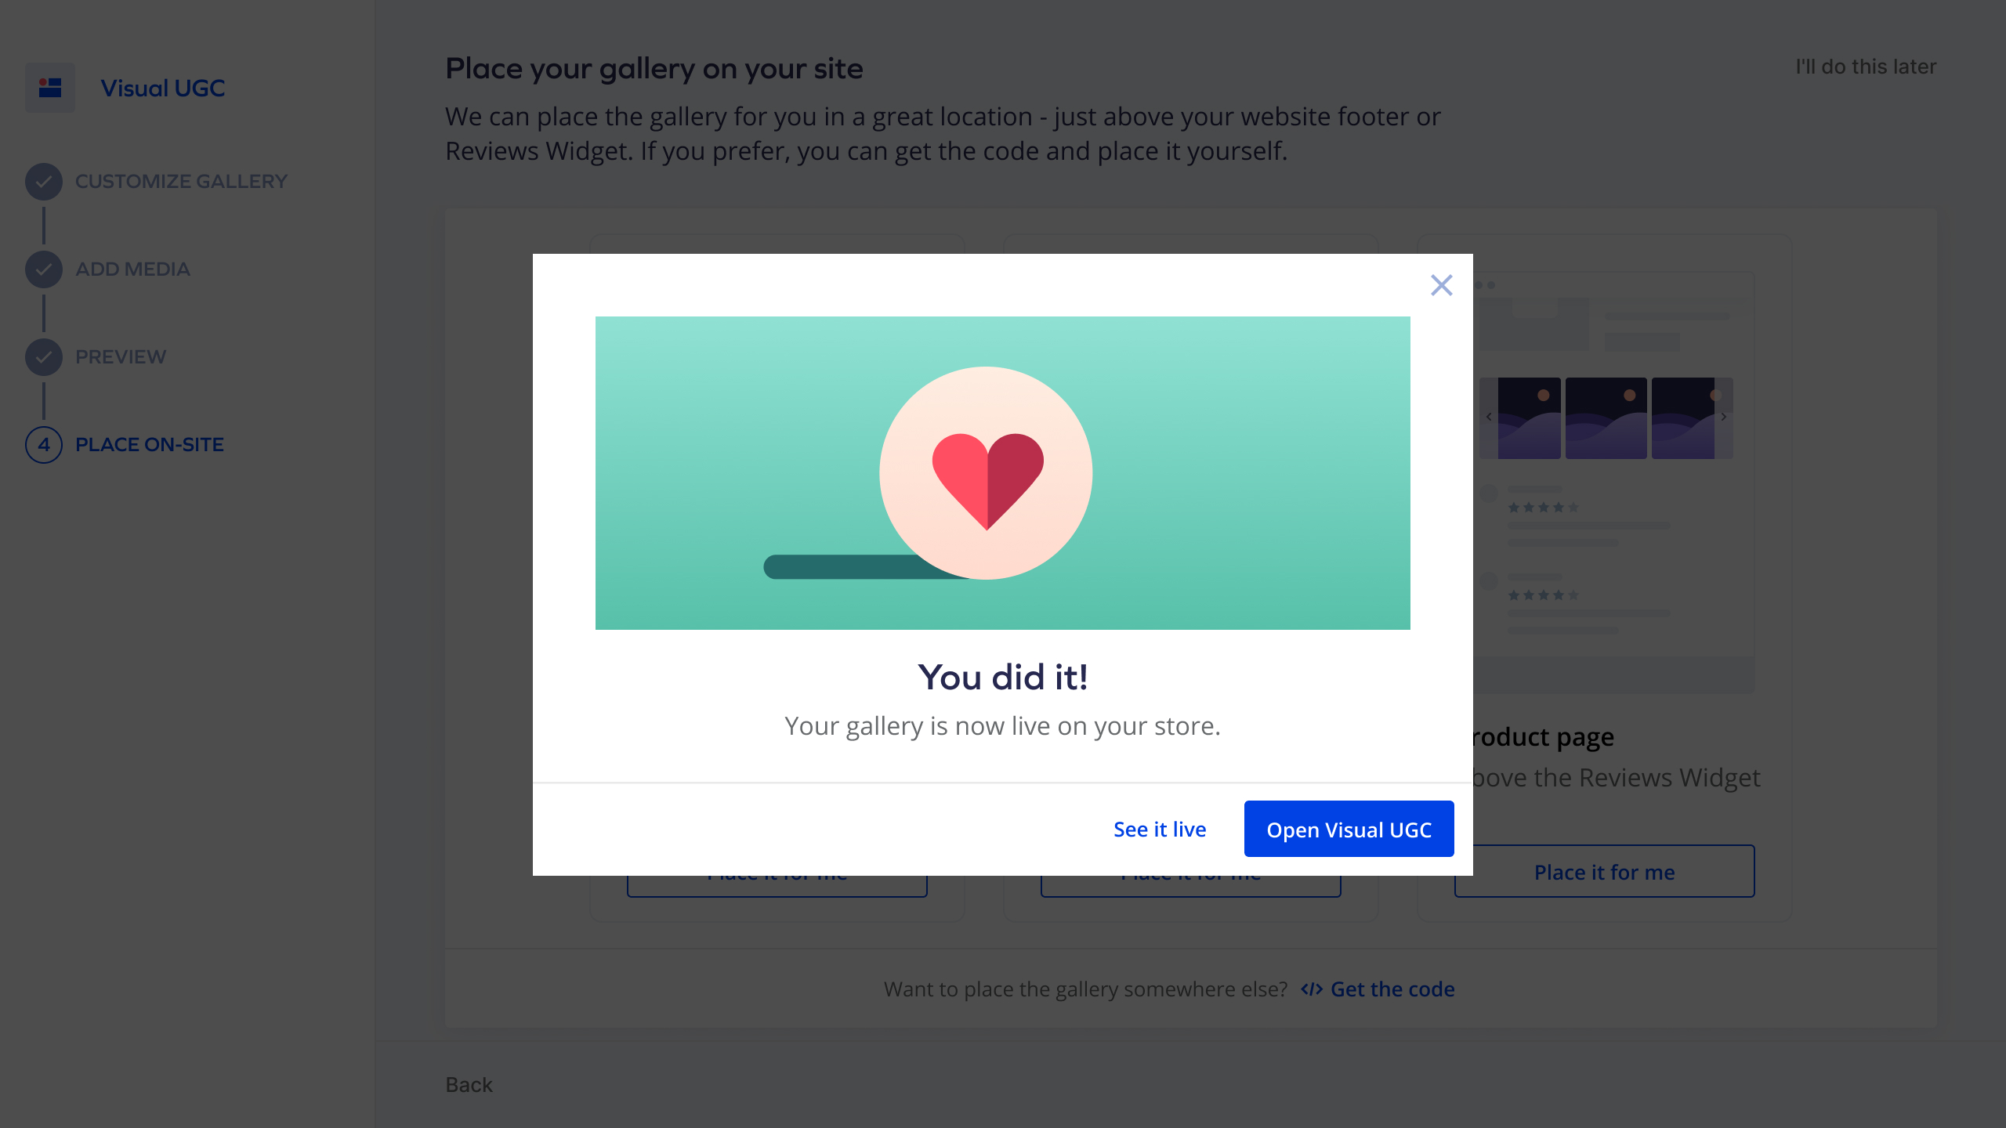Select the Preview step label
This screenshot has height=1128, width=2006.
(x=121, y=357)
